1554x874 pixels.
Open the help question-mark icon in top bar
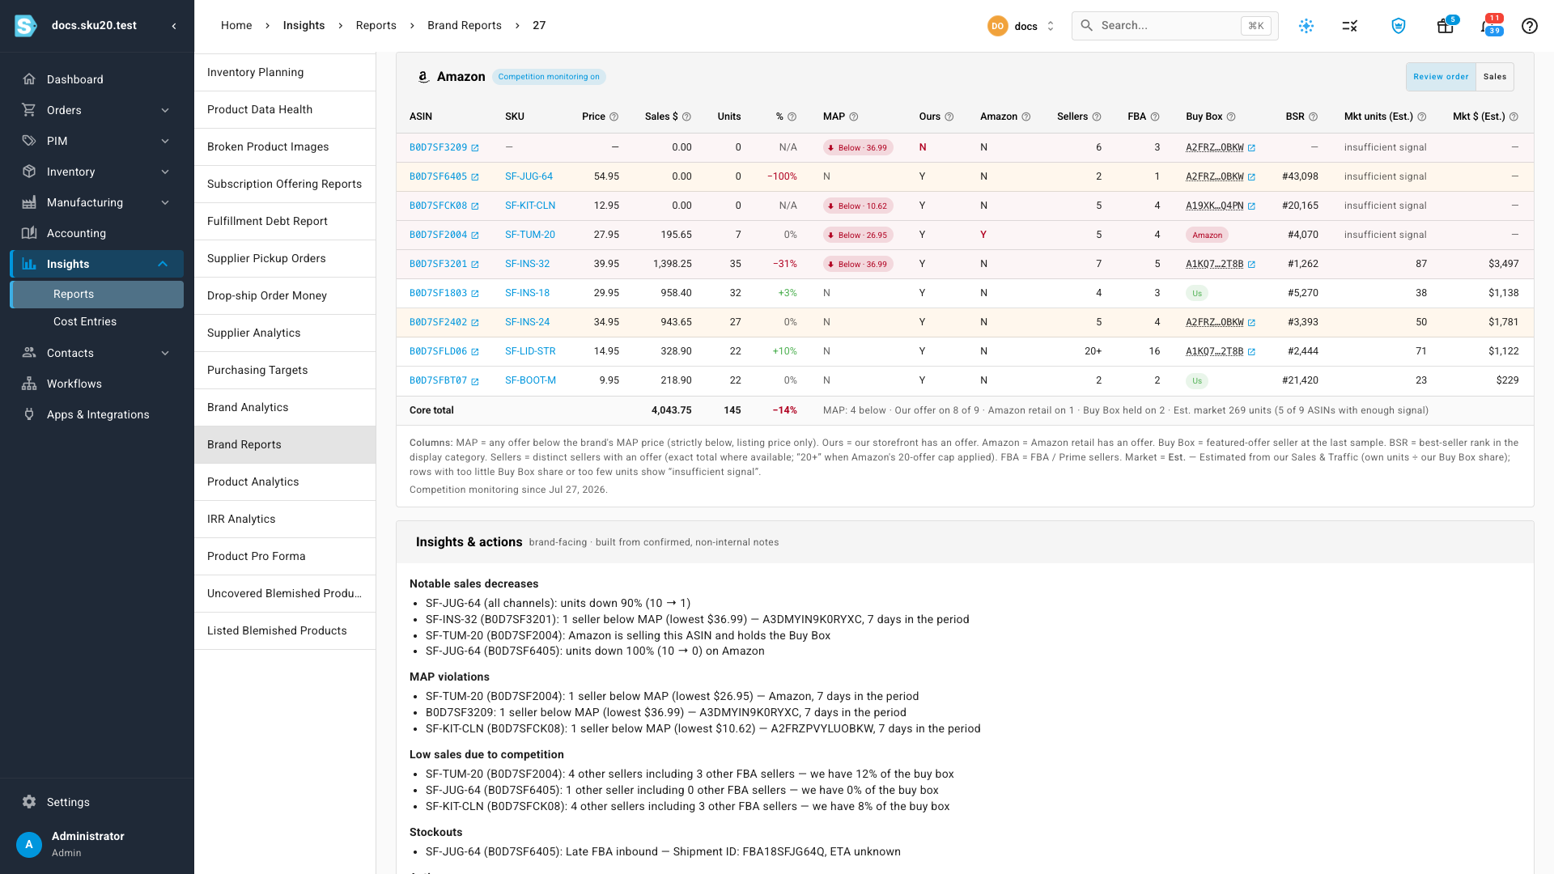pos(1529,26)
